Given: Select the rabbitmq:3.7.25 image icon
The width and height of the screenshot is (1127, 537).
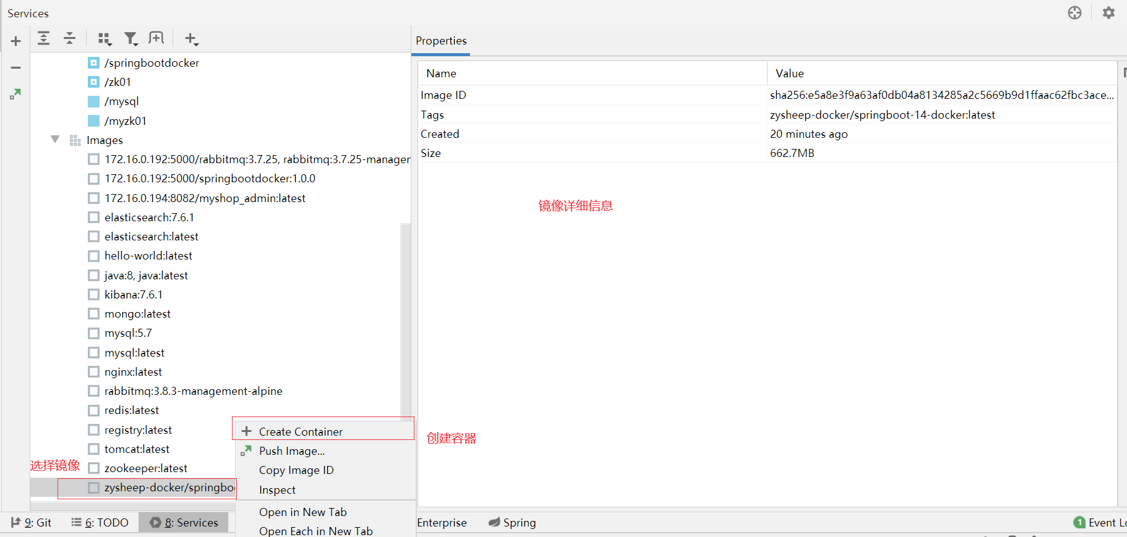Looking at the screenshot, I should click(93, 159).
